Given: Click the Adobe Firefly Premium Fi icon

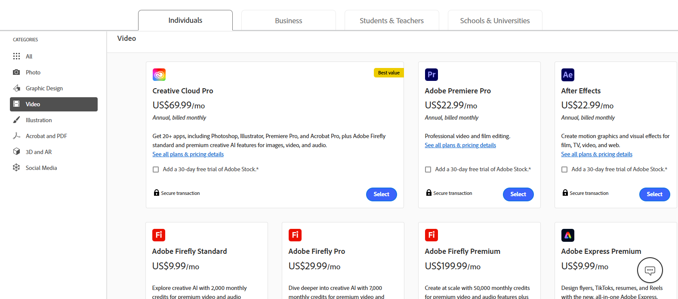Looking at the screenshot, I should click(x=431, y=235).
